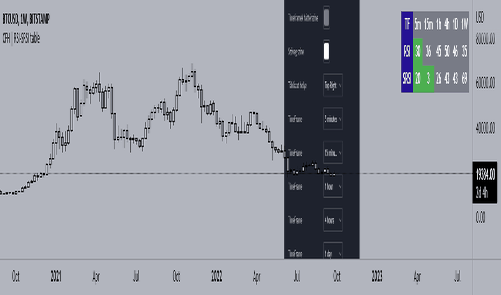Click the 19384.00 current price label
Viewport: 501px width, 295px height.
click(x=485, y=174)
